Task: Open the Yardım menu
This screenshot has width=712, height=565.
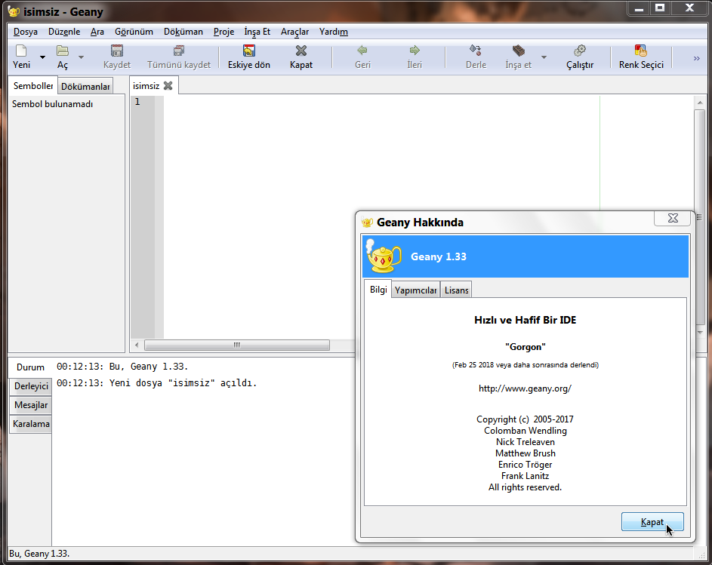Action: click(334, 32)
